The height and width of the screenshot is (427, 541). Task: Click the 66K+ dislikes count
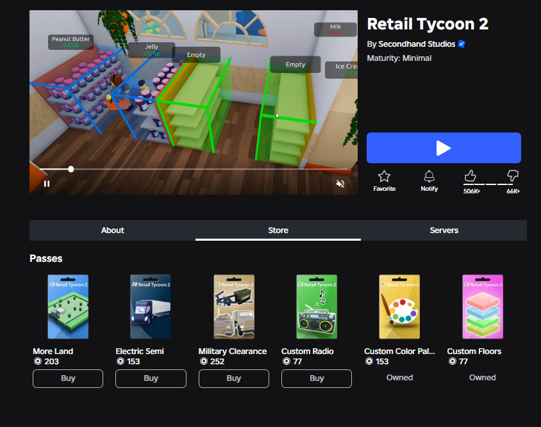[513, 191]
